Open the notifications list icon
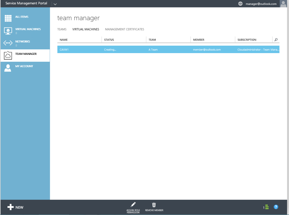The height and width of the screenshot is (215, 289). [x=266, y=207]
